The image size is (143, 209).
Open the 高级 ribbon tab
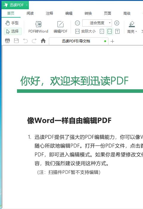coord(127,13)
